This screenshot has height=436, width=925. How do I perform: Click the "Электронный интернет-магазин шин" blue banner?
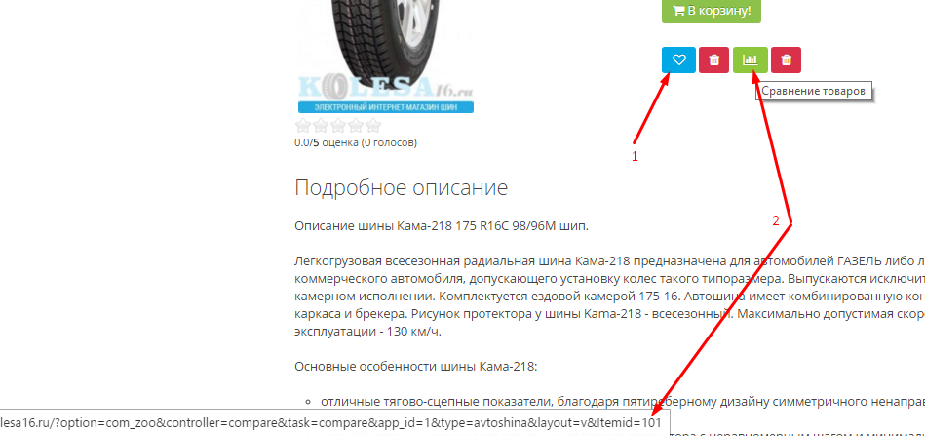click(386, 107)
